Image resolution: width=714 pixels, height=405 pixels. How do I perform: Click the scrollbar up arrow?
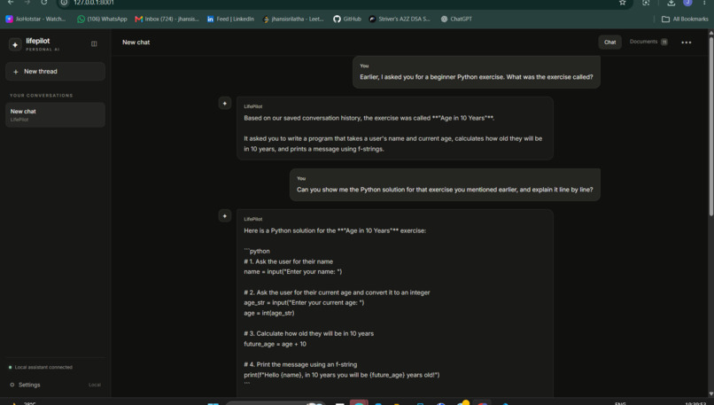click(710, 34)
